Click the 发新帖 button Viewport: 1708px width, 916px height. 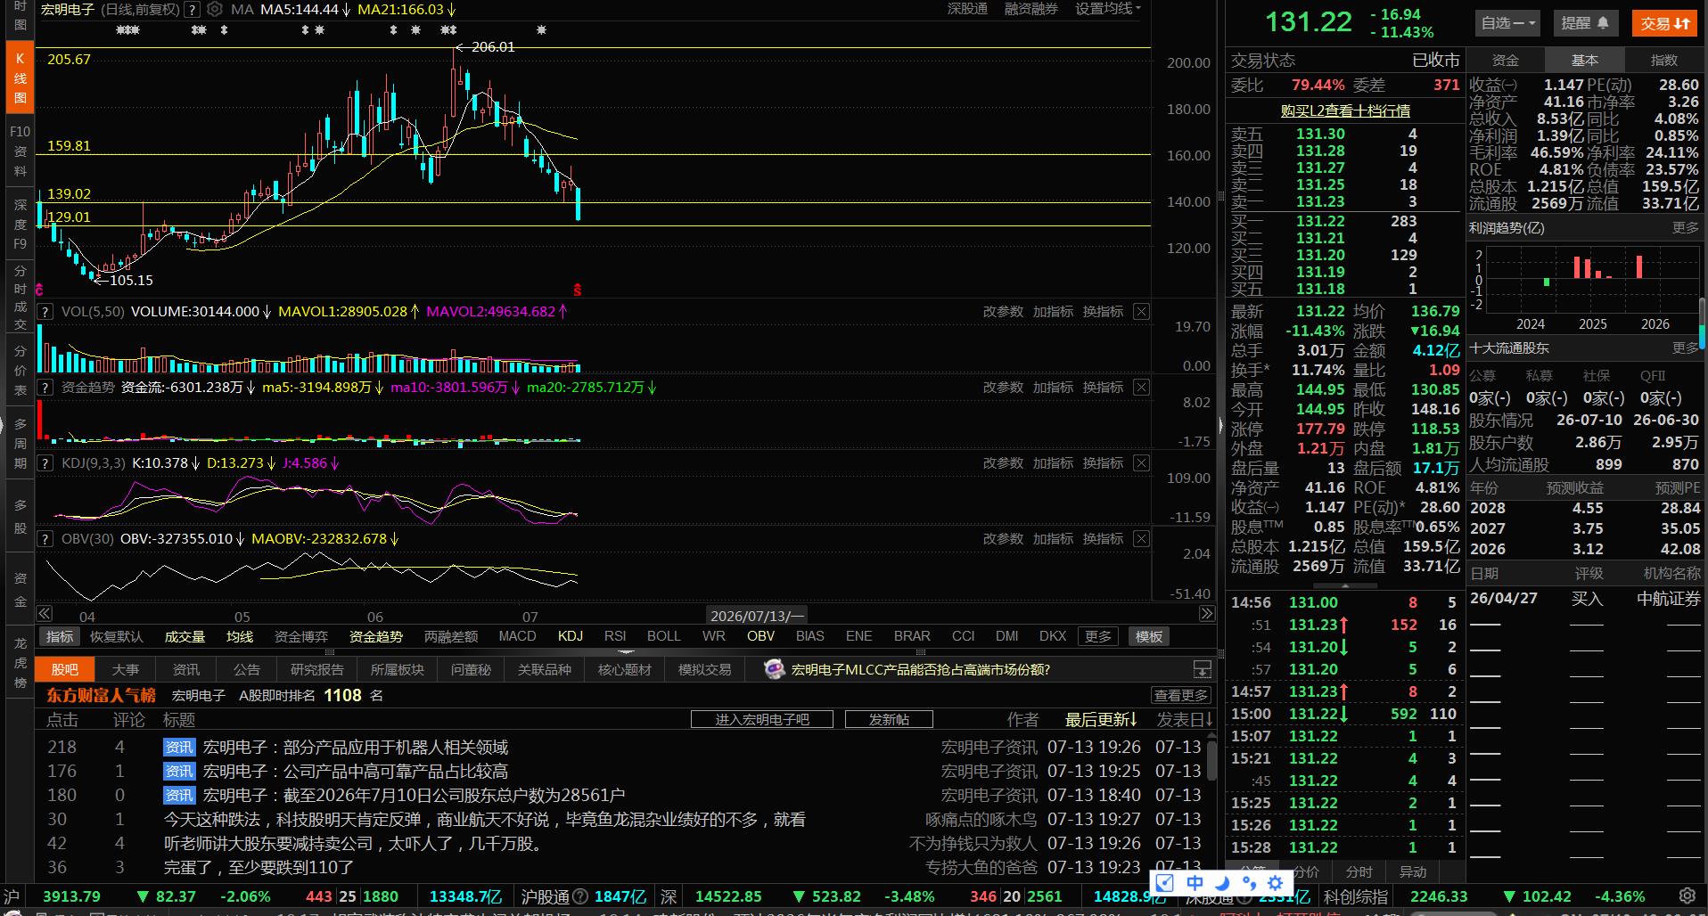(x=889, y=719)
